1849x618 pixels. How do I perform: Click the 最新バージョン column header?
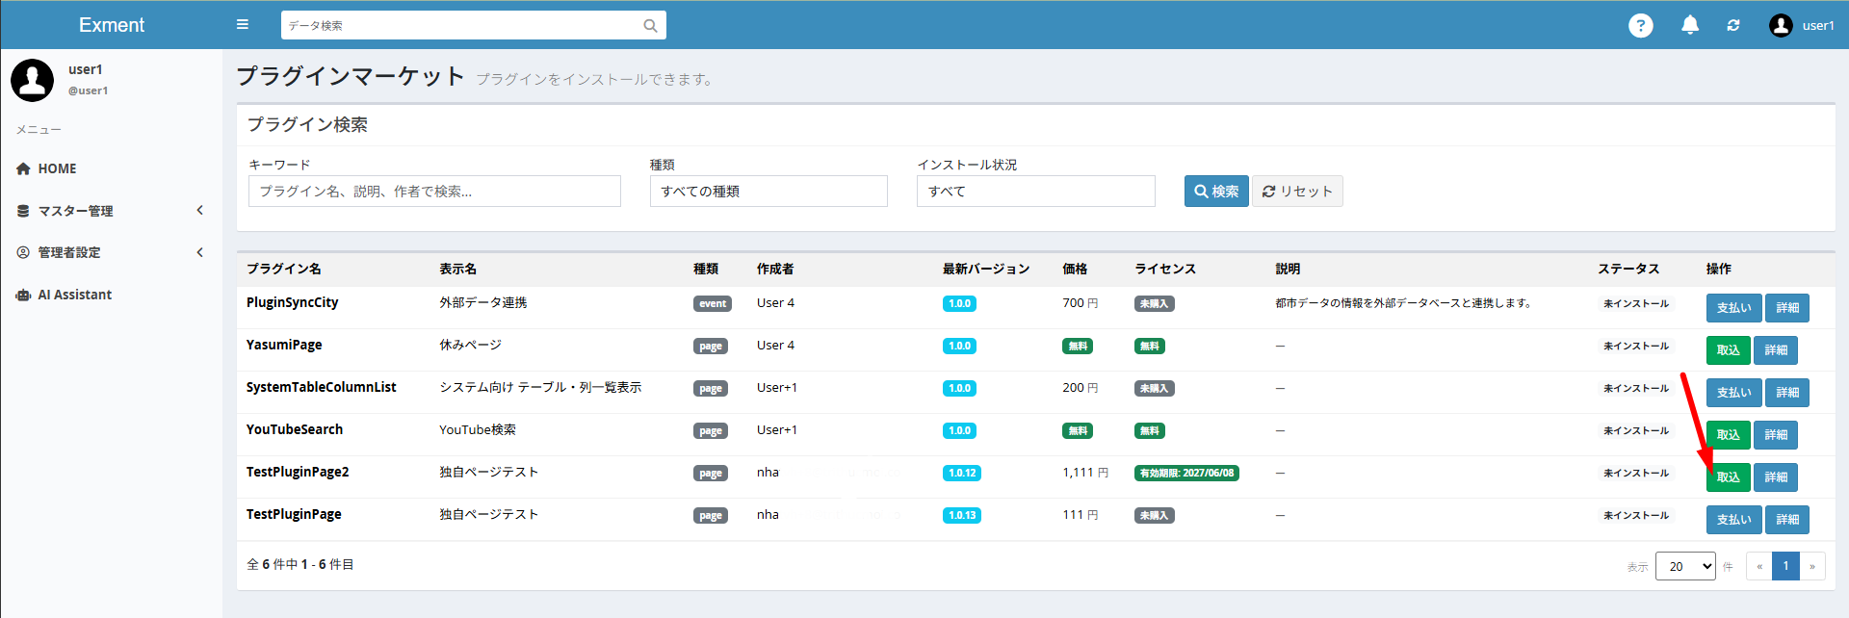pos(986,269)
